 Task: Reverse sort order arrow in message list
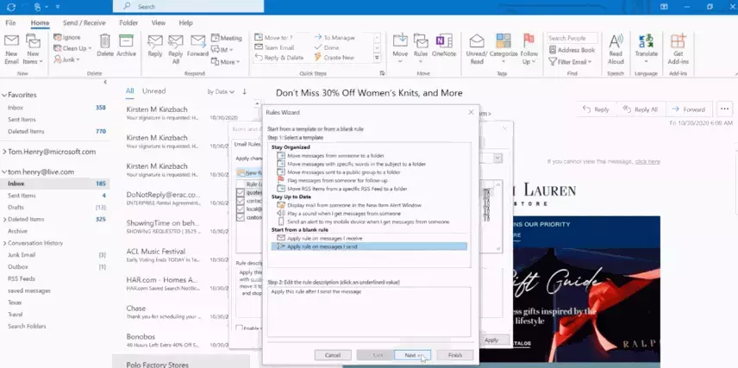pos(244,91)
